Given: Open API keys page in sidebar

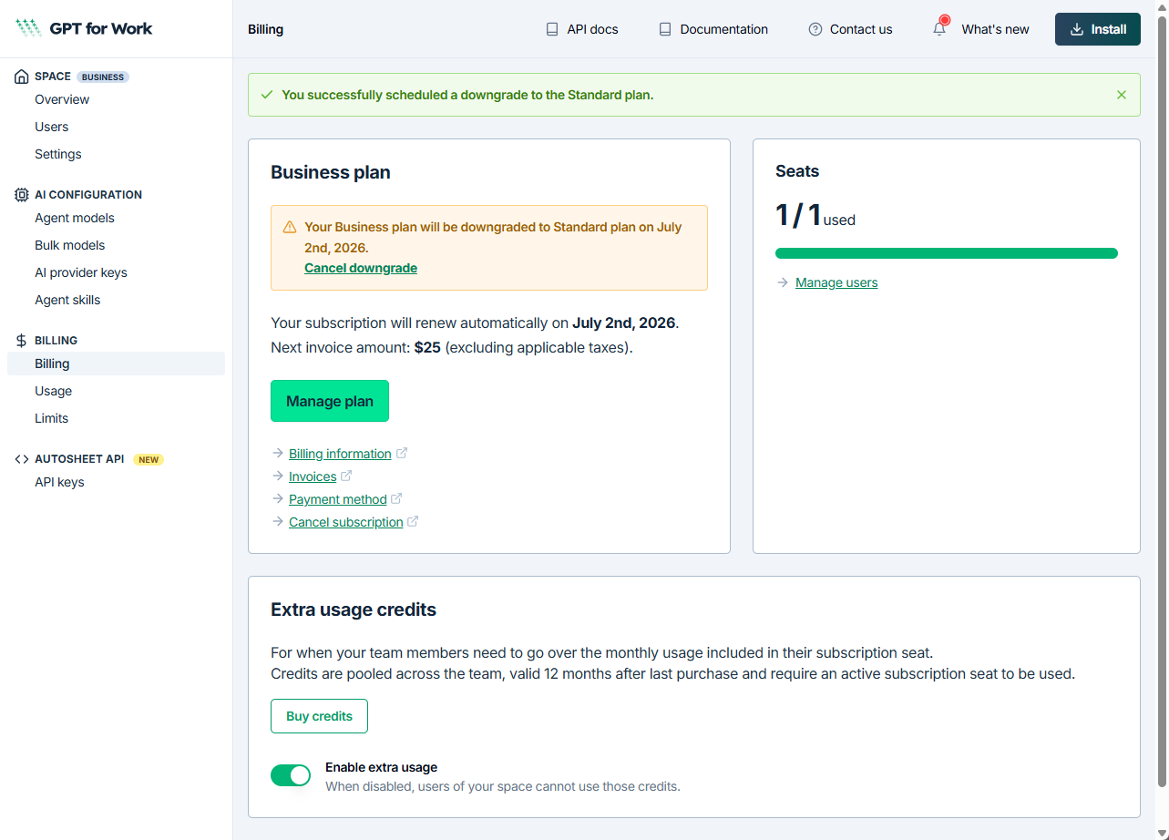Looking at the screenshot, I should click(x=59, y=482).
